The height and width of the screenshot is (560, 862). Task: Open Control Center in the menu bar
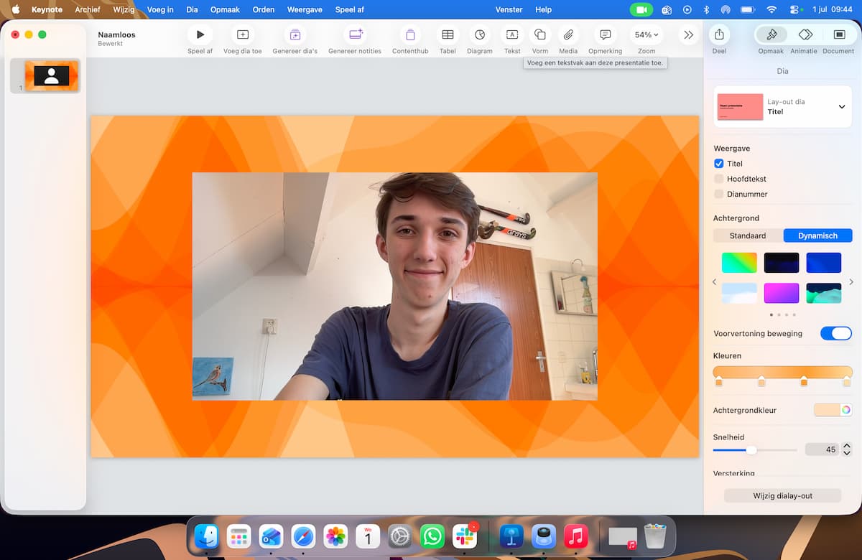click(x=796, y=9)
